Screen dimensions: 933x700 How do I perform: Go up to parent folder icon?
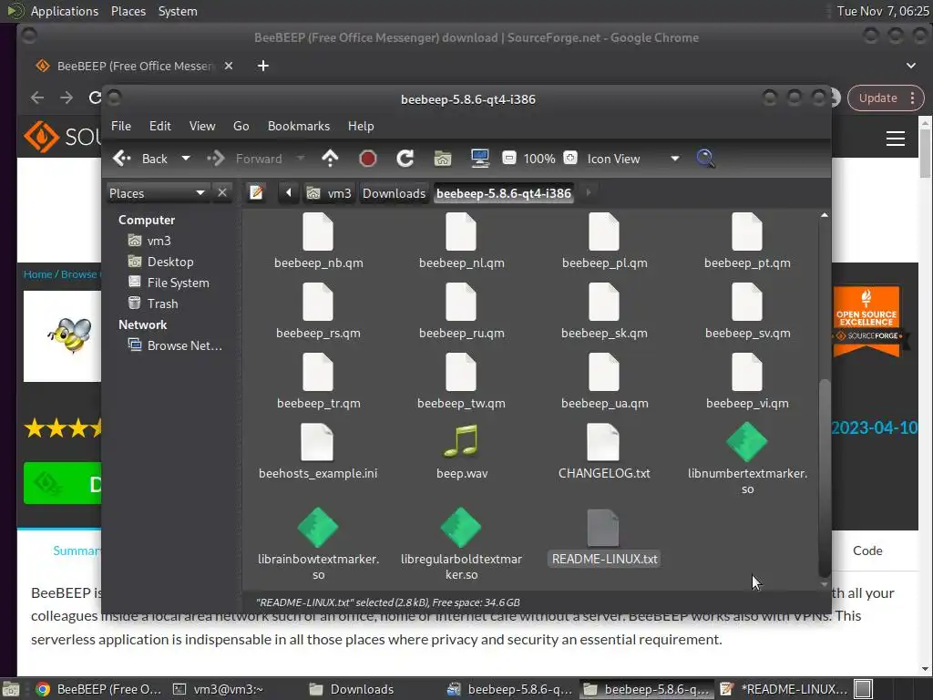(330, 159)
